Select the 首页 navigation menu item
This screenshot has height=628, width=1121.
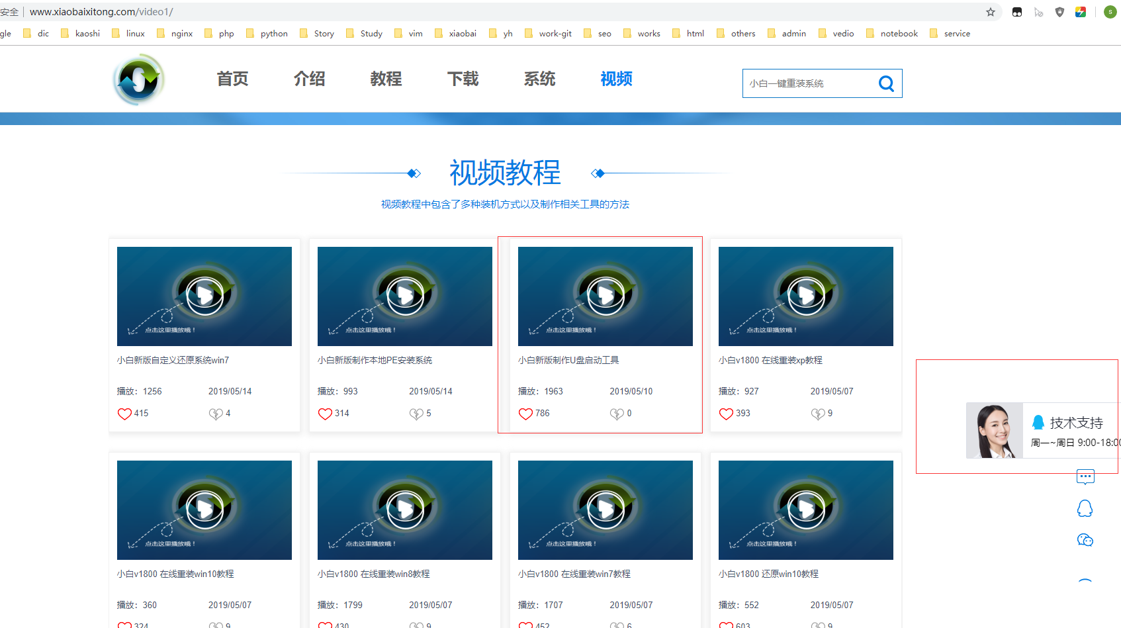(x=232, y=79)
